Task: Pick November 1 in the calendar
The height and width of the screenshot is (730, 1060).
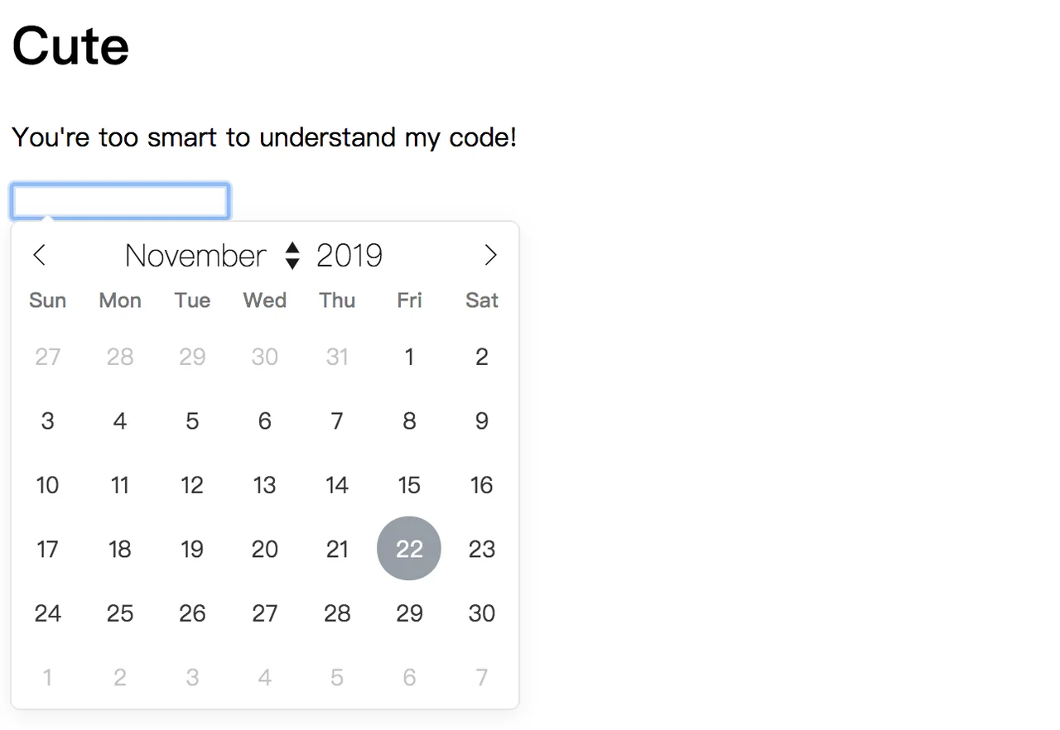Action: coord(409,357)
